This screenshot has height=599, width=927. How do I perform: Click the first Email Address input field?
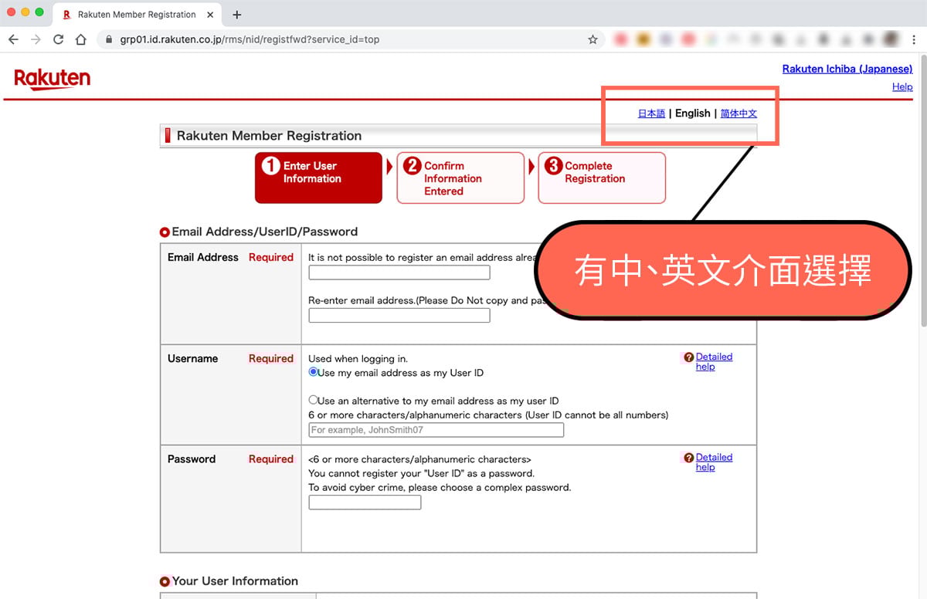399,272
